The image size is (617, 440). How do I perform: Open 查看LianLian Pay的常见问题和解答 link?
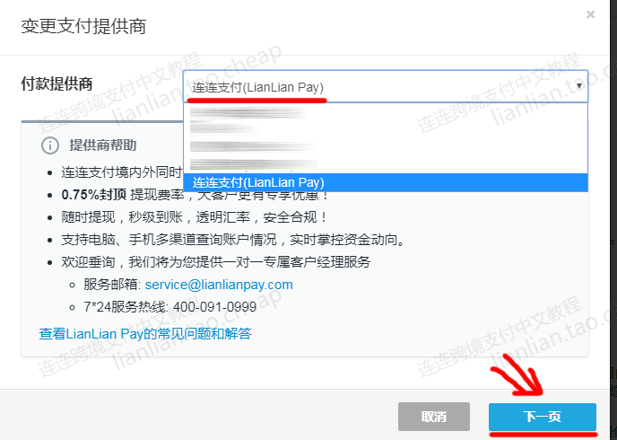pyautogui.click(x=144, y=334)
